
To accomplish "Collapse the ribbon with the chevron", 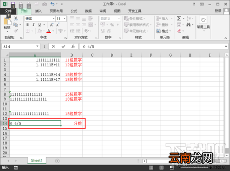I will (x=226, y=38).
